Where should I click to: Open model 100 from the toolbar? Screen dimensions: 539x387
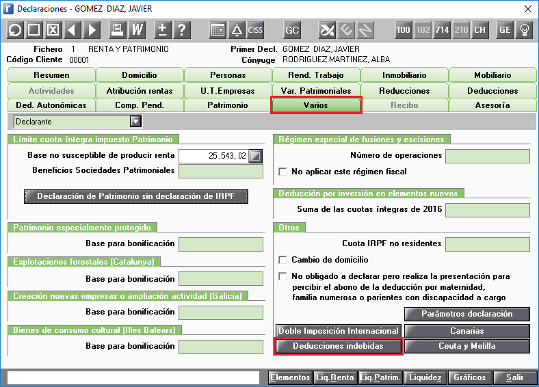[403, 30]
